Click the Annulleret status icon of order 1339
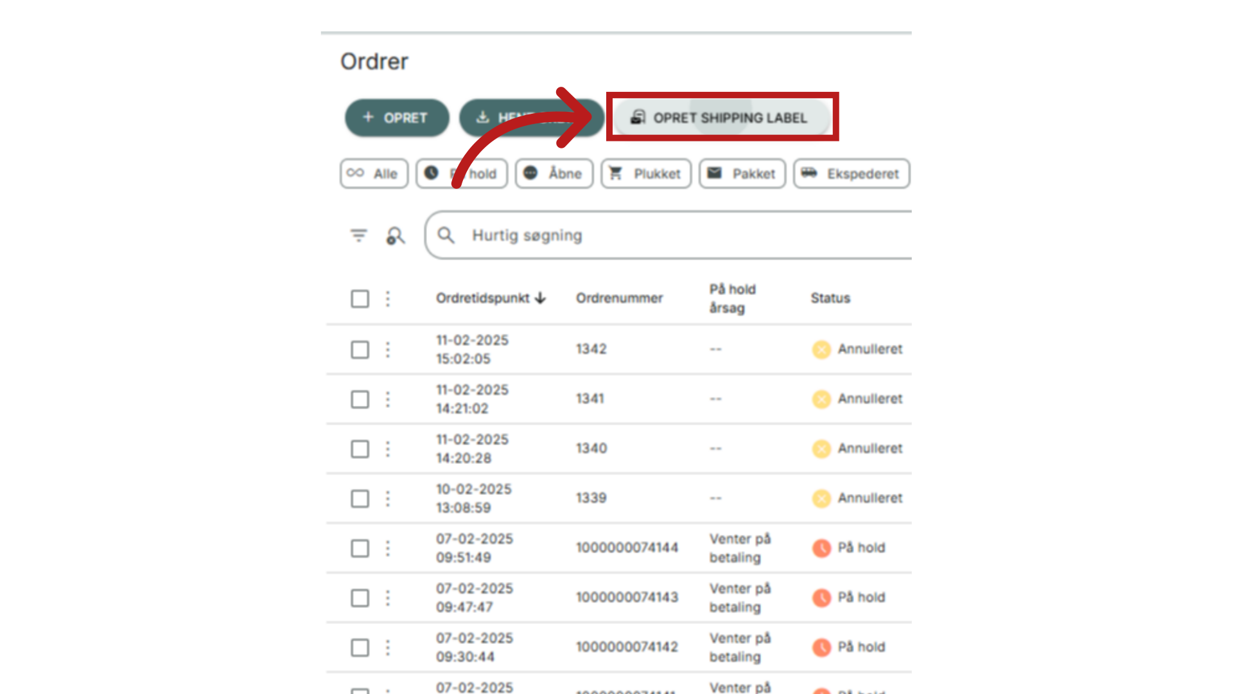The height and width of the screenshot is (694, 1233). click(821, 498)
